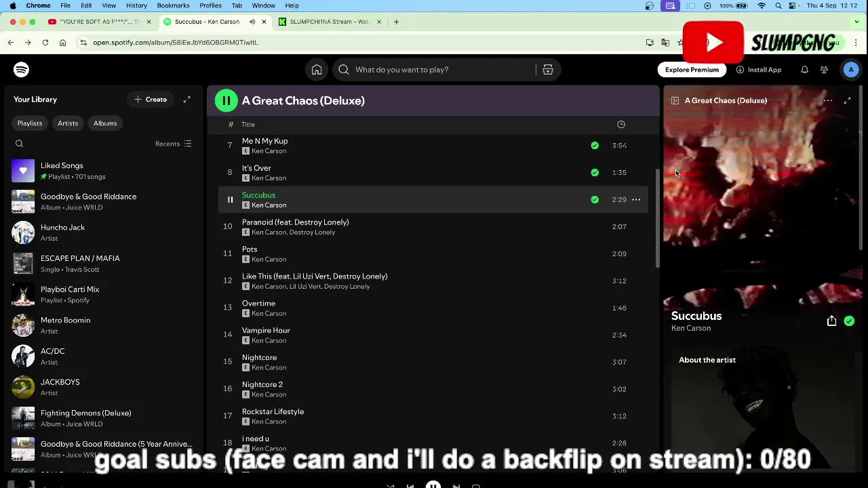
Task: Open ESCAPE PLAN / MAFIA single
Action: point(103,264)
